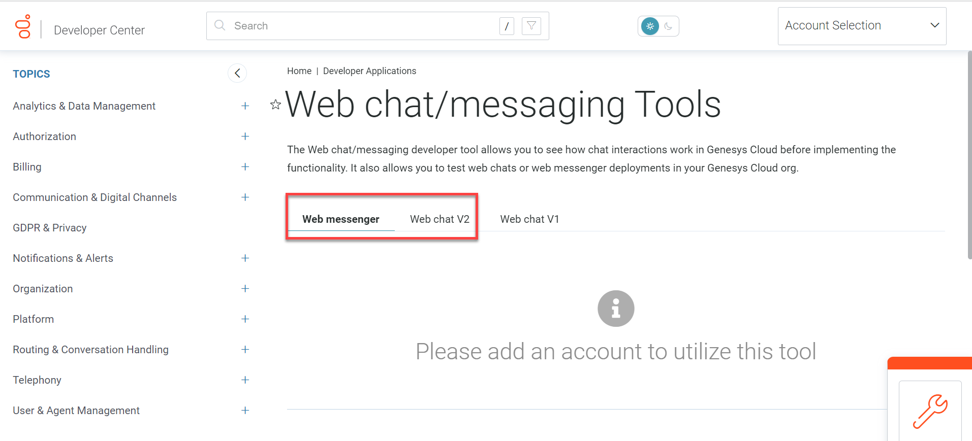Select the light mode sun toggle

650,26
